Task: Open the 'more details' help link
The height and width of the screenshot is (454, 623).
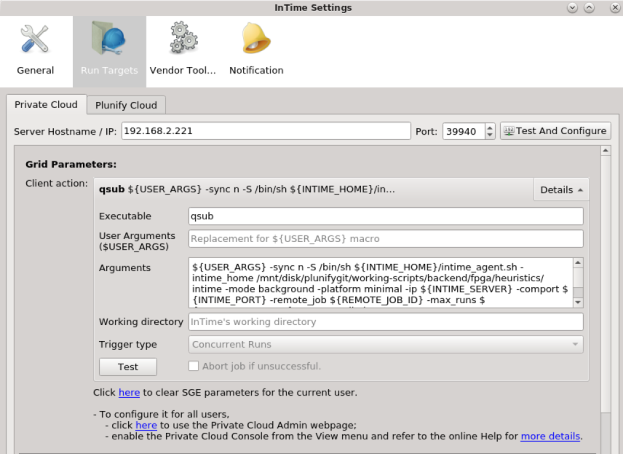Action: [x=550, y=436]
